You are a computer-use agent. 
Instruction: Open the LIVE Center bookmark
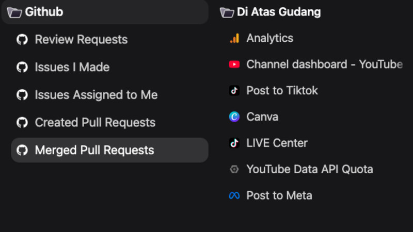click(x=277, y=143)
